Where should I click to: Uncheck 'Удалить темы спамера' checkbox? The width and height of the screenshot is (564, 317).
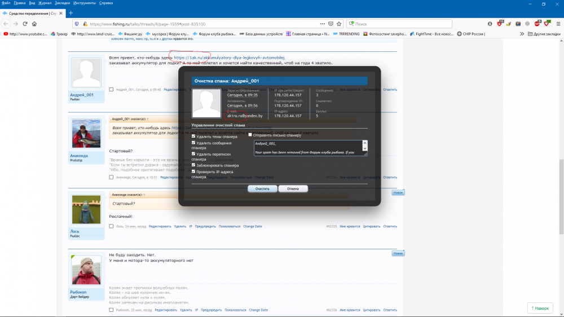pyautogui.click(x=194, y=137)
